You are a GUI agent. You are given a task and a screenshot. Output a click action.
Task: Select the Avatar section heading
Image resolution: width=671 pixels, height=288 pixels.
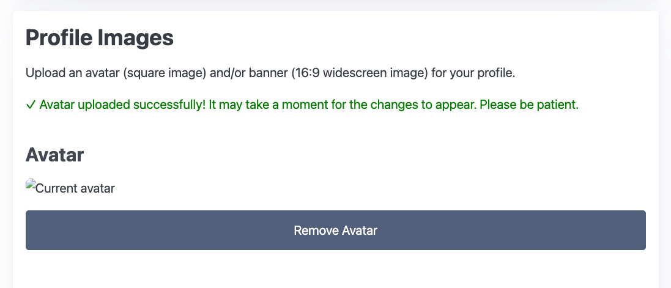point(54,155)
